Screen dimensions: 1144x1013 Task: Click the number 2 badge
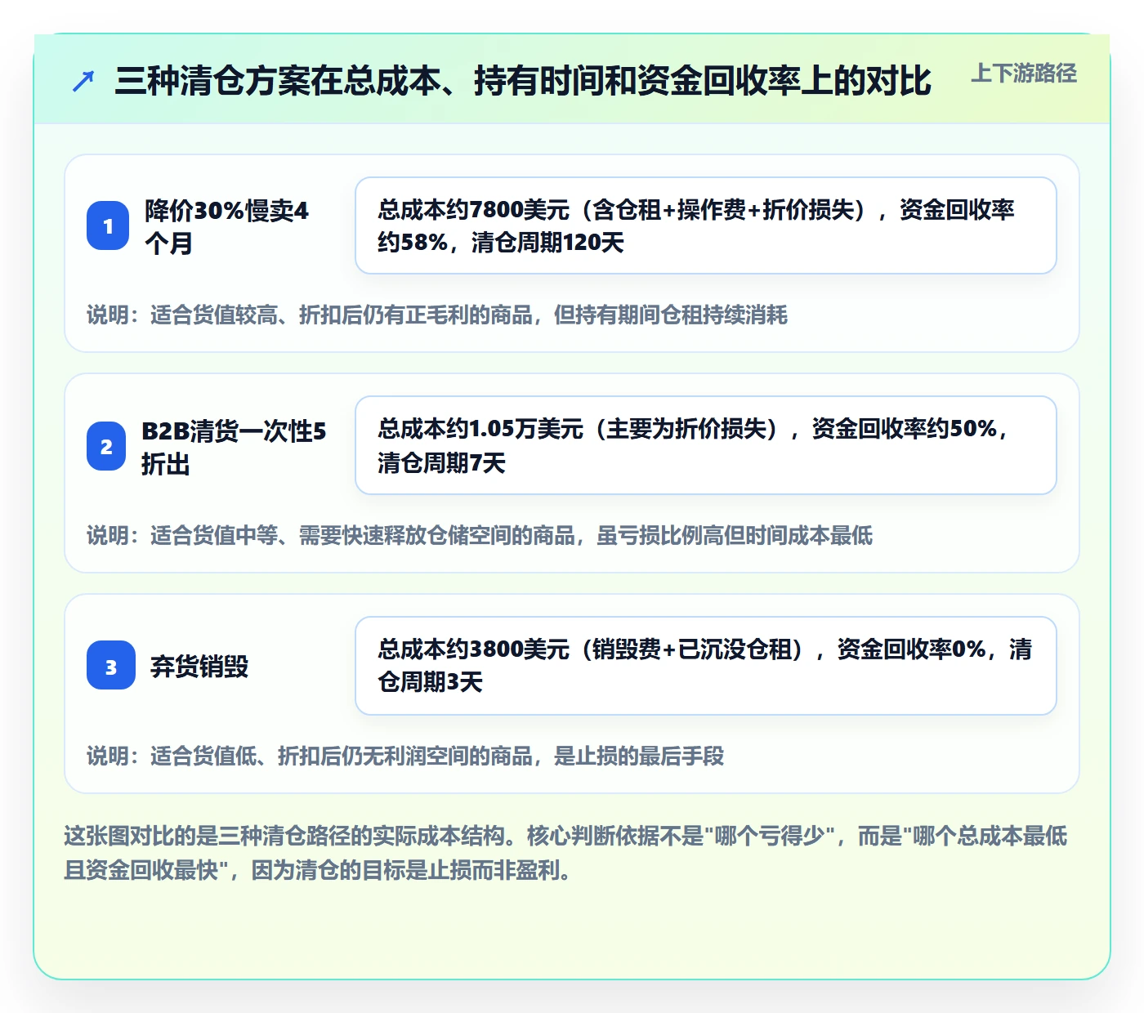pyautogui.click(x=106, y=447)
